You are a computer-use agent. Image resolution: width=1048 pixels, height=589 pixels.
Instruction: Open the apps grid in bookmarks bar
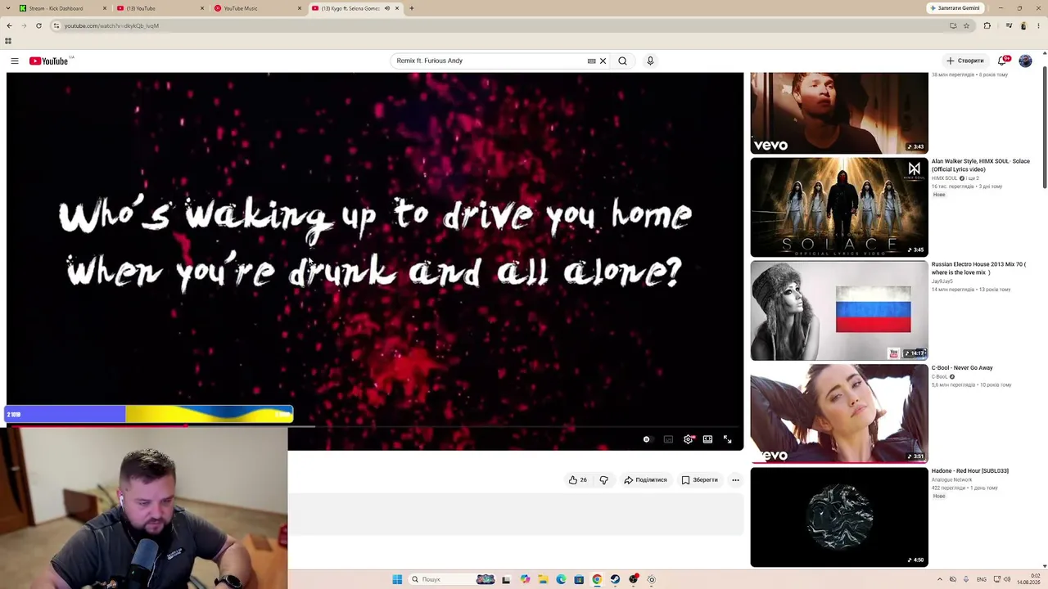pyautogui.click(x=8, y=41)
